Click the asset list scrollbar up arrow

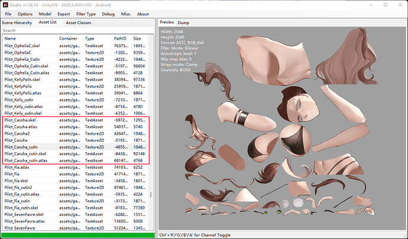[151, 38]
